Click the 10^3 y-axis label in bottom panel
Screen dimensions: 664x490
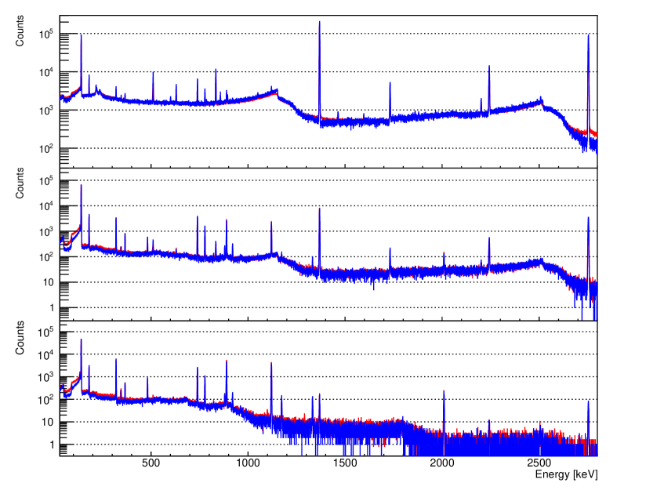point(46,377)
